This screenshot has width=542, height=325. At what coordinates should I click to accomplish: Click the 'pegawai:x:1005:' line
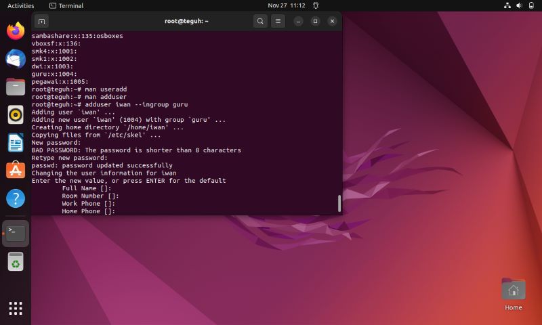60,82
